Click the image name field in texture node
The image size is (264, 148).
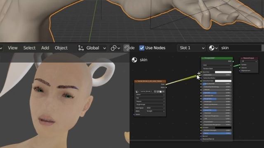[x=146, y=91]
